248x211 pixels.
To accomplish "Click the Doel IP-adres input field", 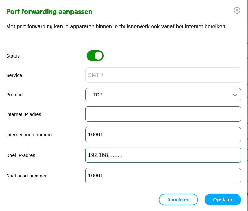I will 163,155.
